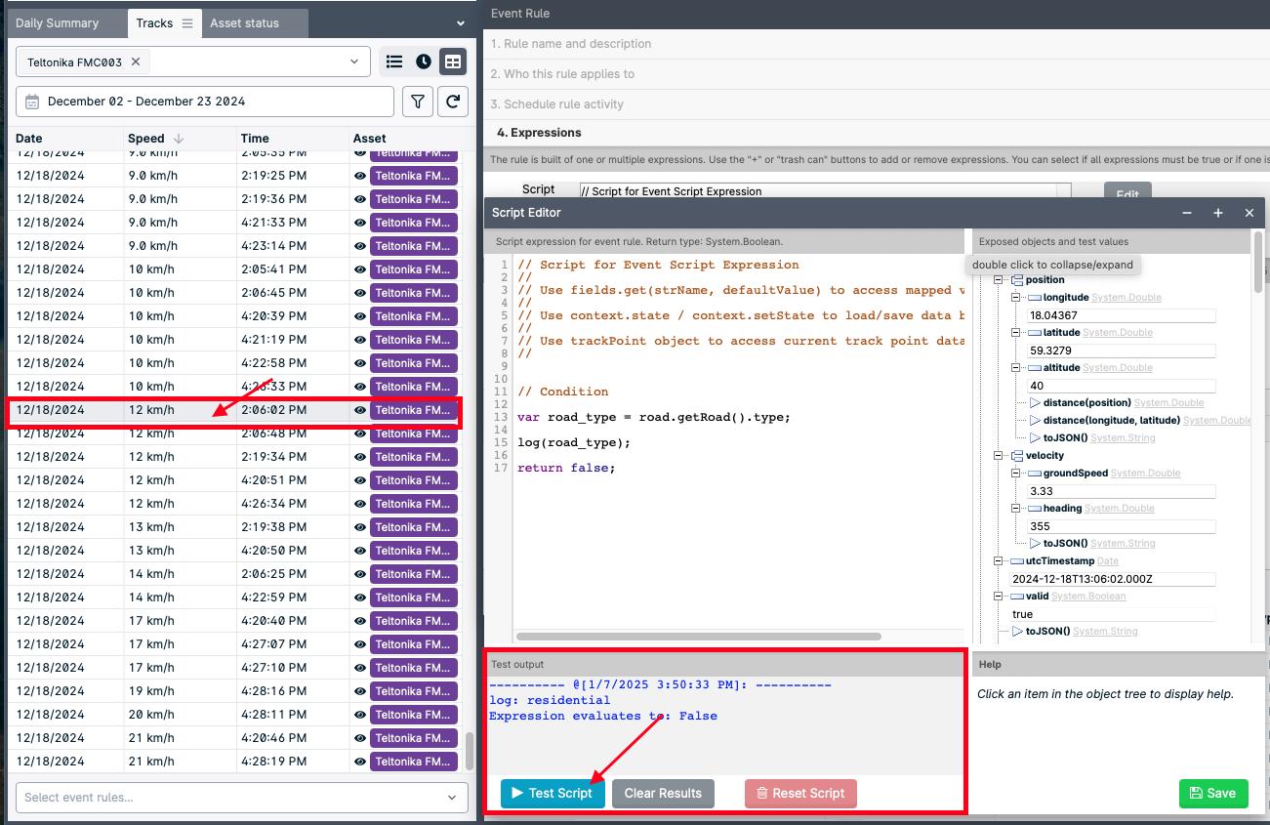
Task: Click the 'return false;' line in script
Action: pos(566,468)
